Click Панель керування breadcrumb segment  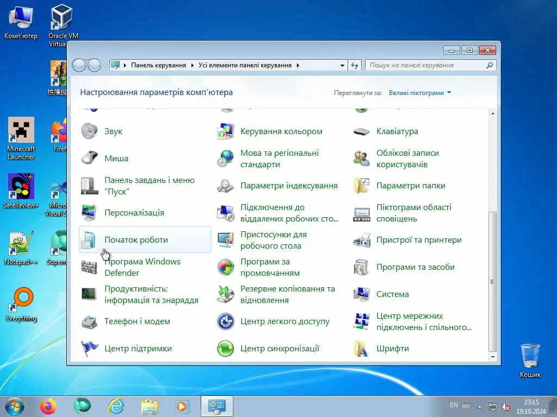click(x=158, y=65)
